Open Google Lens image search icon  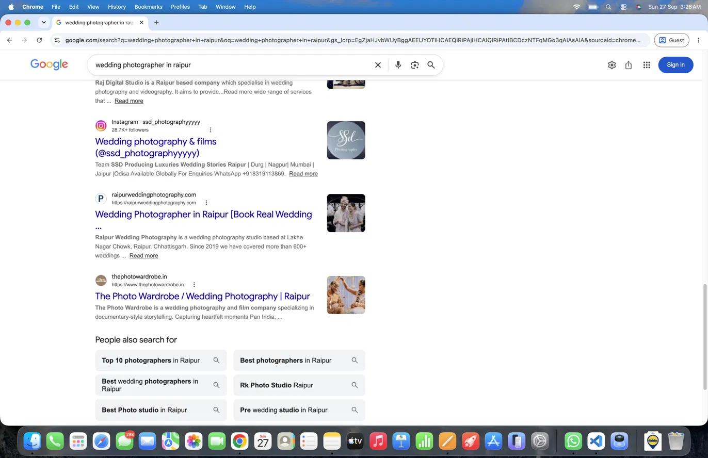(414, 65)
